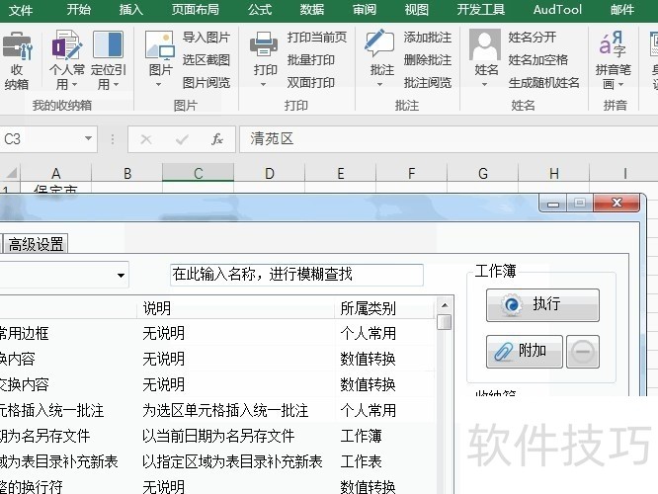This screenshot has height=494, width=658.
Task: Expand the 图片 button dropdown arrow
Action: click(x=159, y=84)
